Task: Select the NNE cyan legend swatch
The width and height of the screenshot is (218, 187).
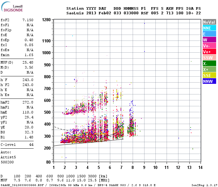Action: [x=209, y=28]
